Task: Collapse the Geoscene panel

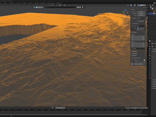Action: [134, 56]
